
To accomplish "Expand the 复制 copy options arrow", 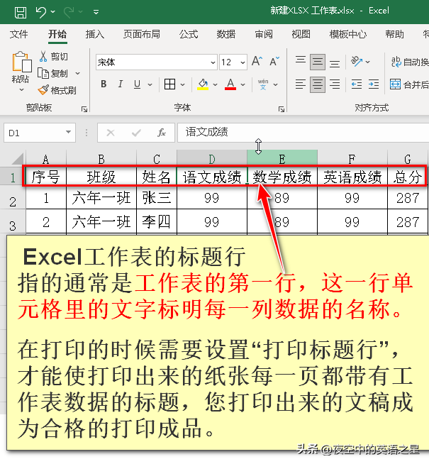I will click(78, 73).
